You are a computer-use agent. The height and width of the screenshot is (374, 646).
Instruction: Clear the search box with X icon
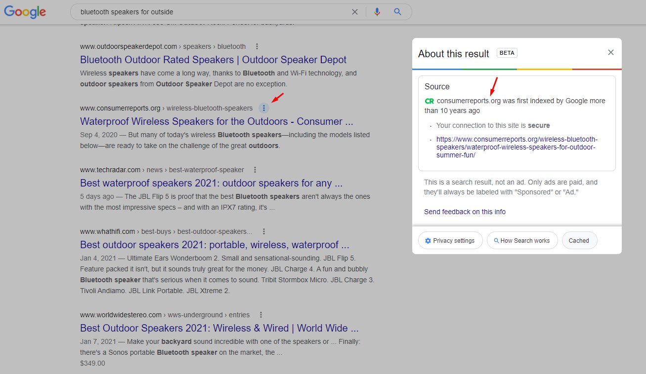click(x=354, y=12)
